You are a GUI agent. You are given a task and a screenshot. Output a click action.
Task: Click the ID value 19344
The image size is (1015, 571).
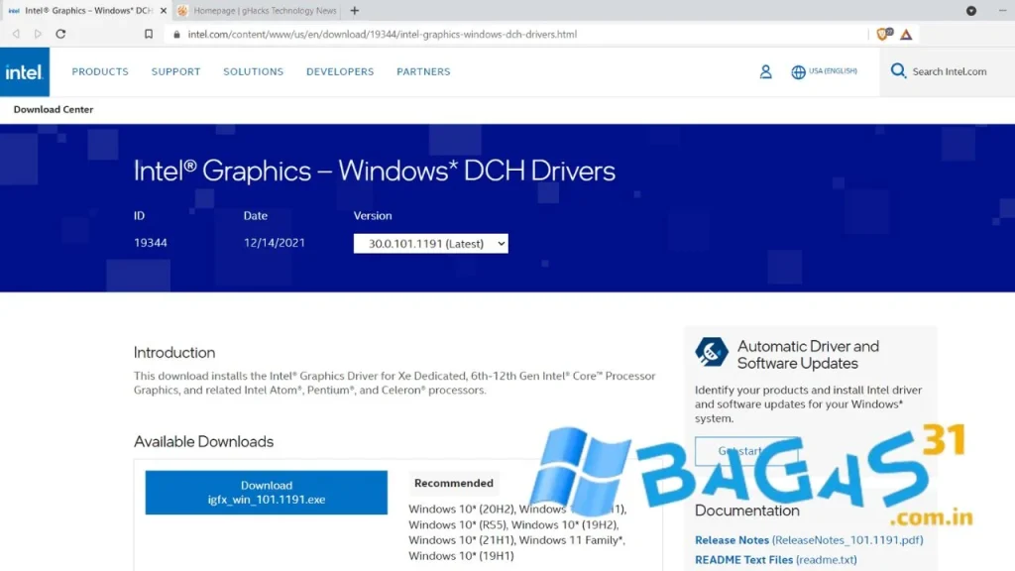coord(151,243)
